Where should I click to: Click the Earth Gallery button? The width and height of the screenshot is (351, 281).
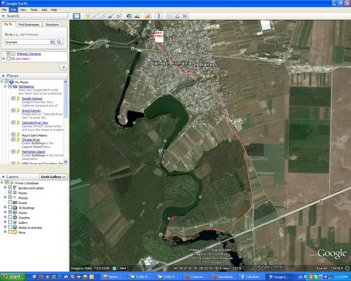(x=53, y=177)
